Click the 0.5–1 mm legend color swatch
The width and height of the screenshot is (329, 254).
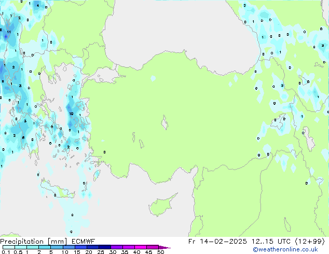coord(21,247)
